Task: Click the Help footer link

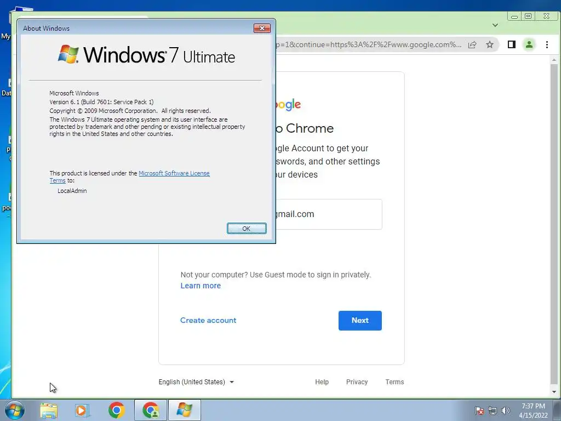Action: click(322, 382)
